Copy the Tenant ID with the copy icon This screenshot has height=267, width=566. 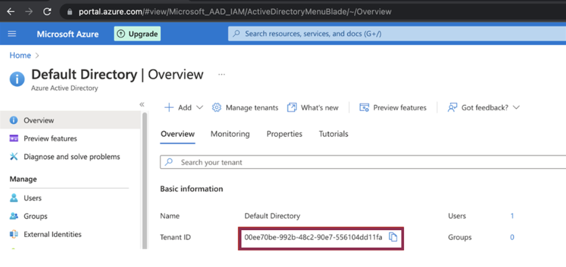tap(393, 237)
